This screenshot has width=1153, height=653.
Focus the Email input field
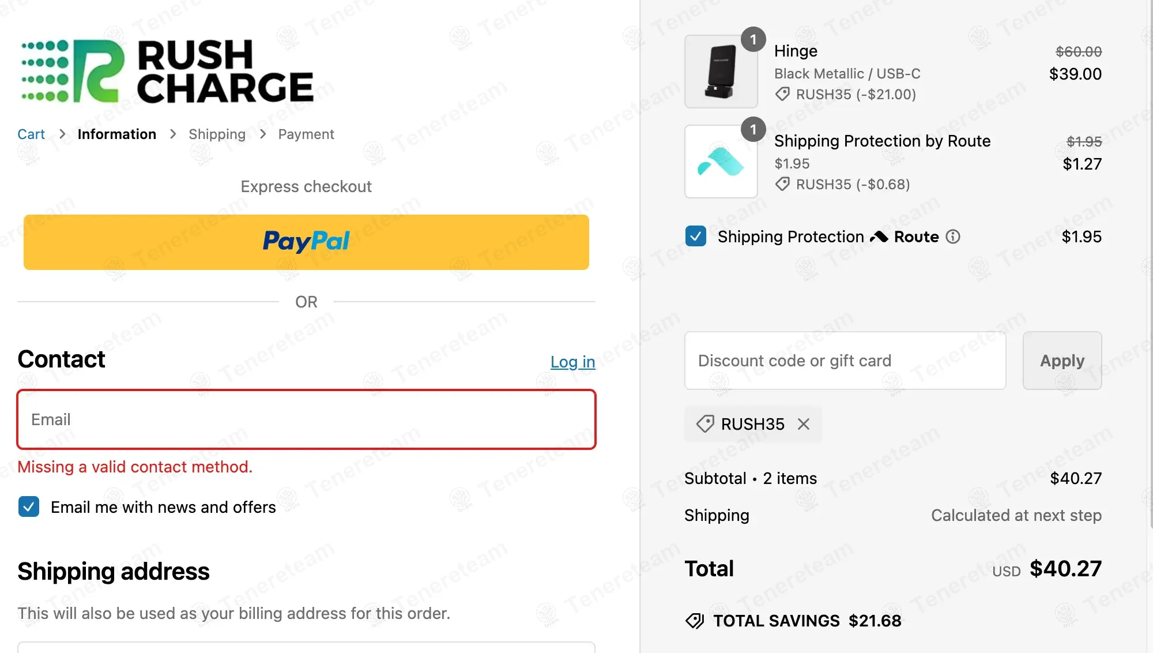[306, 419]
